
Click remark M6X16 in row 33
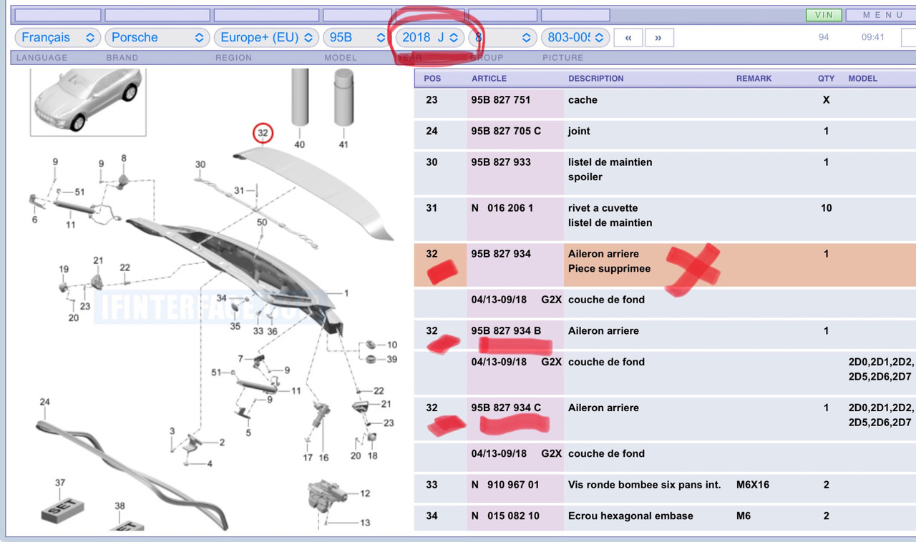pyautogui.click(x=752, y=485)
